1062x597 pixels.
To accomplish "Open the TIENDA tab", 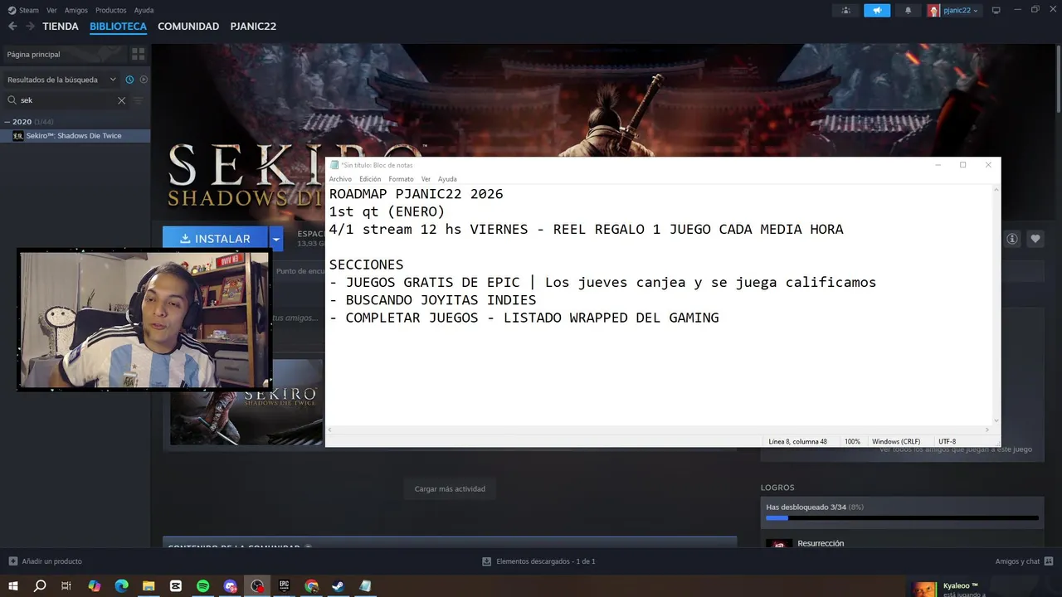I will (61, 27).
